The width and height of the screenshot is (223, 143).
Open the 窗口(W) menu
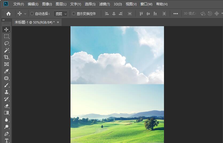146,4
